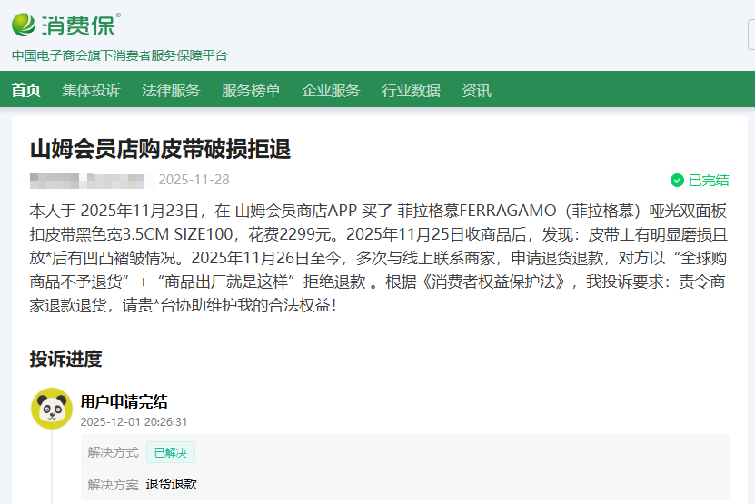Open the 行业数据 section
The height and width of the screenshot is (504, 755).
(411, 90)
